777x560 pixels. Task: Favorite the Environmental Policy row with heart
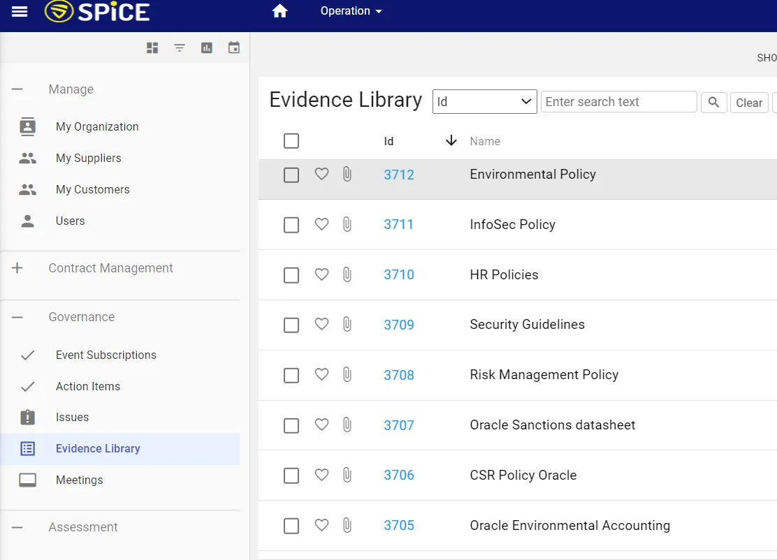click(x=321, y=175)
